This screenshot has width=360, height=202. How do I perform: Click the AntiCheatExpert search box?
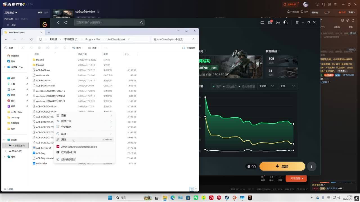pyautogui.click(x=172, y=39)
